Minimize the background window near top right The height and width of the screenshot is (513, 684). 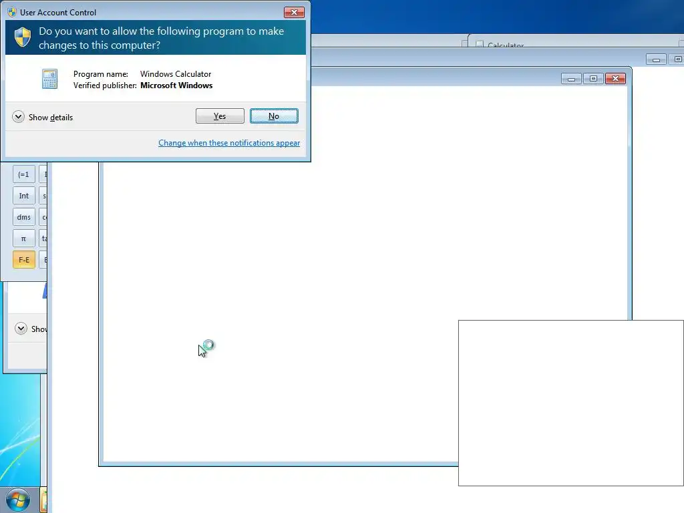coord(656,59)
